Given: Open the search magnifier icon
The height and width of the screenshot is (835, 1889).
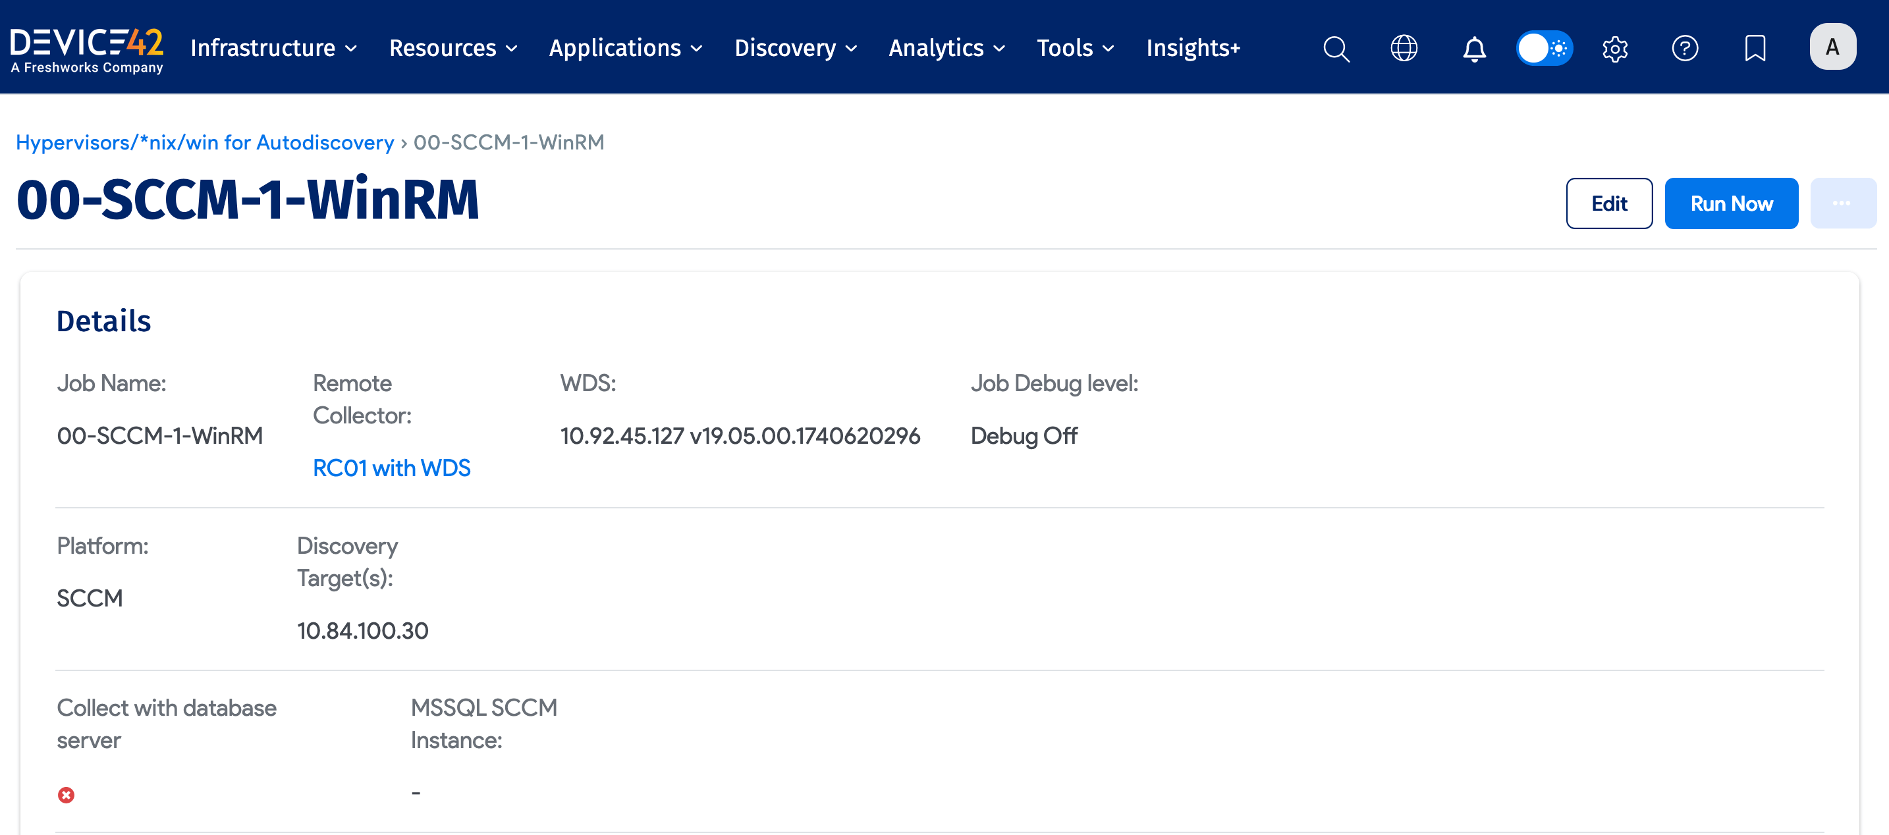Looking at the screenshot, I should click(1336, 48).
